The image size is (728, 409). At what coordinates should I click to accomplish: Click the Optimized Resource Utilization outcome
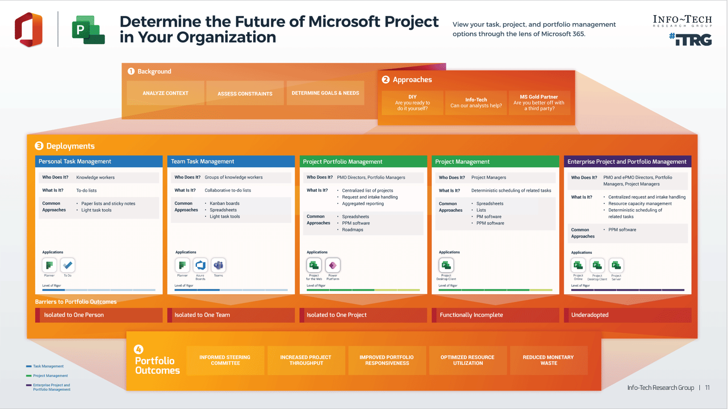[x=468, y=360]
